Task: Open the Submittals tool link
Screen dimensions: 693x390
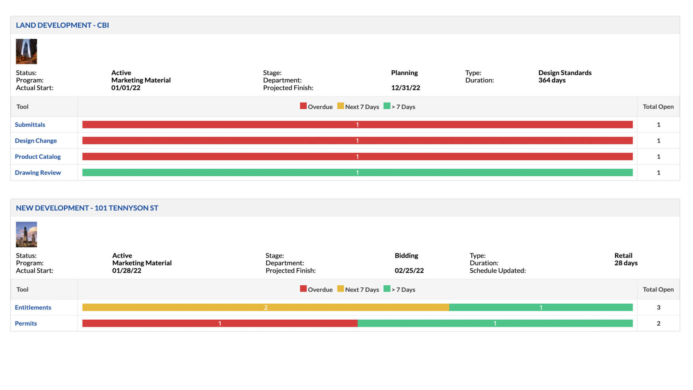Action: pyautogui.click(x=30, y=125)
